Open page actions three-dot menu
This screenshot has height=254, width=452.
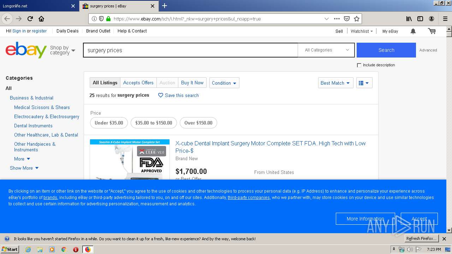337,19
